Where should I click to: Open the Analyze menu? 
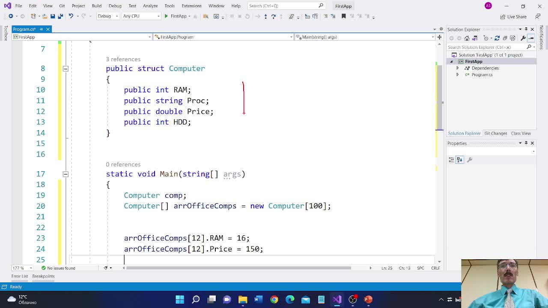tap(150, 6)
